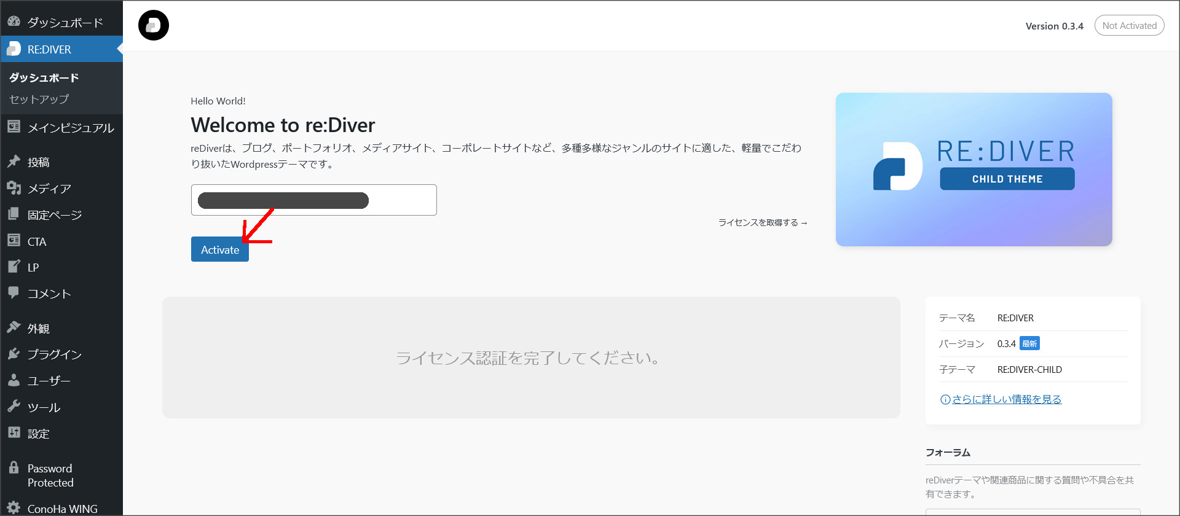Click the Password Protected lock icon
This screenshot has width=1180, height=516.
(x=14, y=468)
